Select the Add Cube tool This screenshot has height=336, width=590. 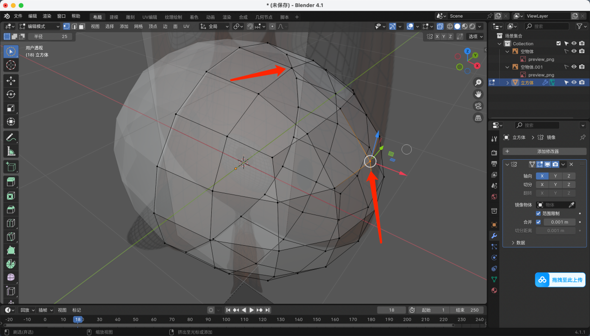[x=11, y=167]
